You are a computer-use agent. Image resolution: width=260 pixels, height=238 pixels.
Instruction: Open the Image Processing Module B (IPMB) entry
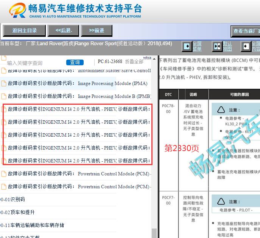[79, 96]
